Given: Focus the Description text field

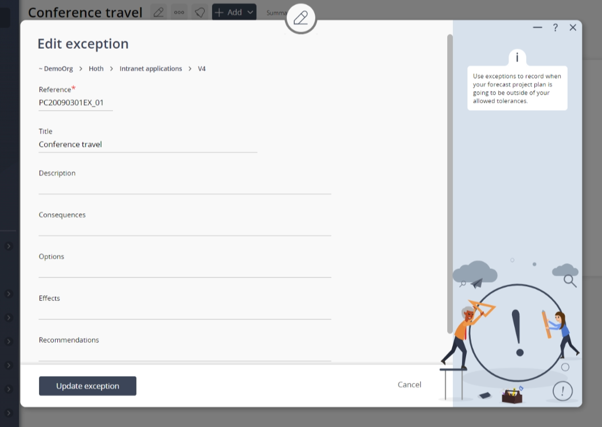Looking at the screenshot, I should [x=185, y=187].
